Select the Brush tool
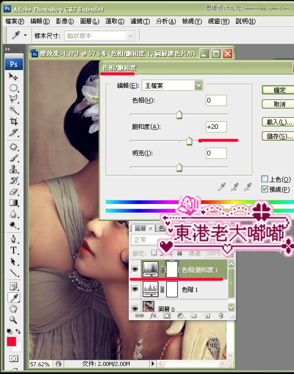Viewport: 294px width, 374px height. point(13,158)
